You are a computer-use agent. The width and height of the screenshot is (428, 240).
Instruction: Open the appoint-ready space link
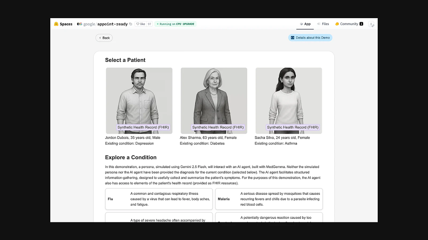click(x=112, y=24)
